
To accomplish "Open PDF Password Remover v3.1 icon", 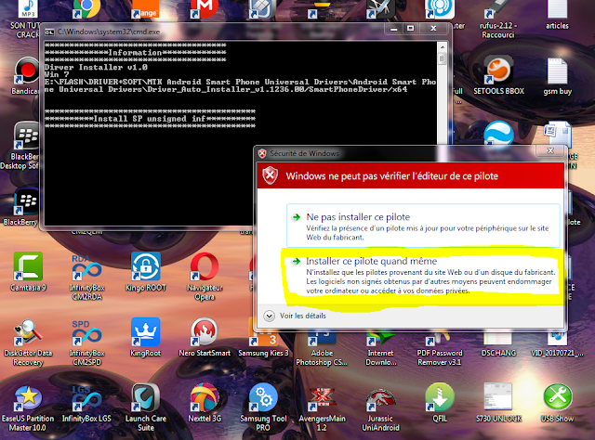I will [x=440, y=348].
